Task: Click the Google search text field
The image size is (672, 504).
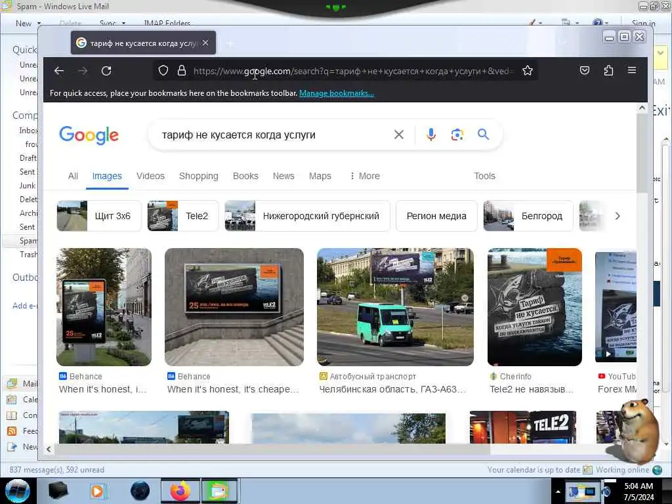Action: [274, 135]
